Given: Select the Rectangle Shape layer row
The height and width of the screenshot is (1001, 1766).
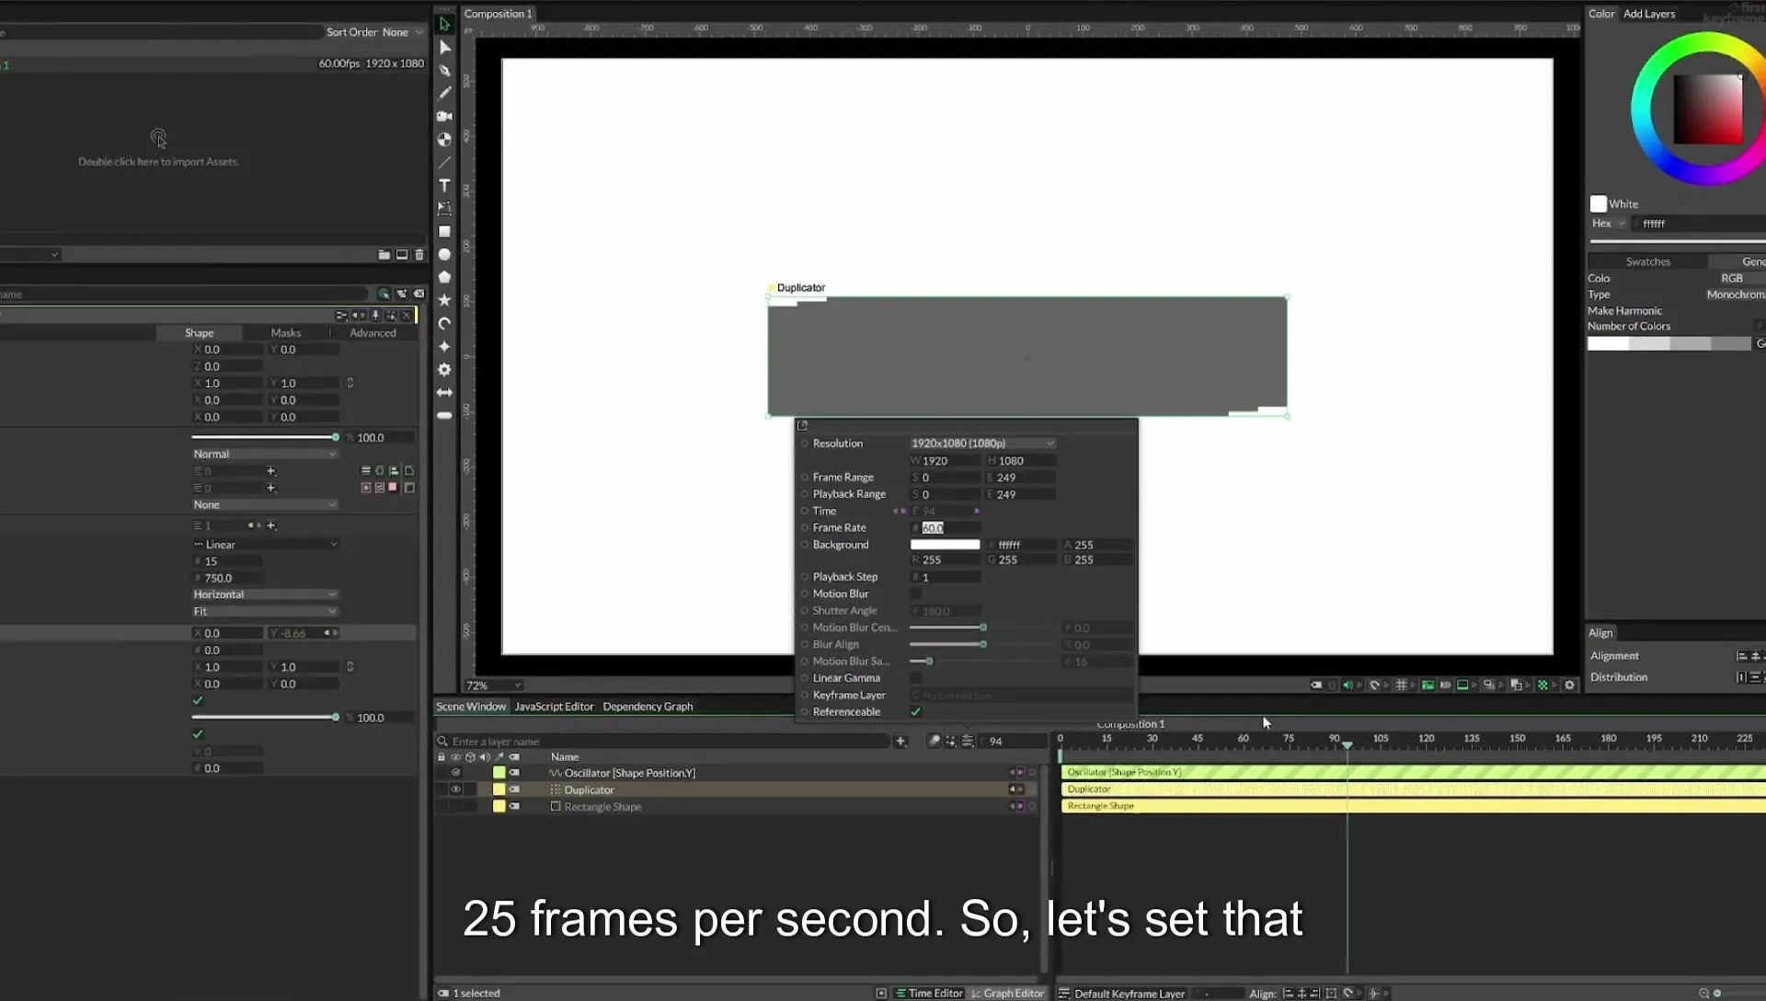Looking at the screenshot, I should coord(736,807).
